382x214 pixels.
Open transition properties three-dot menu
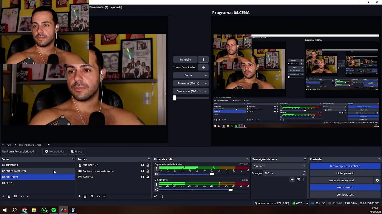pos(304,180)
